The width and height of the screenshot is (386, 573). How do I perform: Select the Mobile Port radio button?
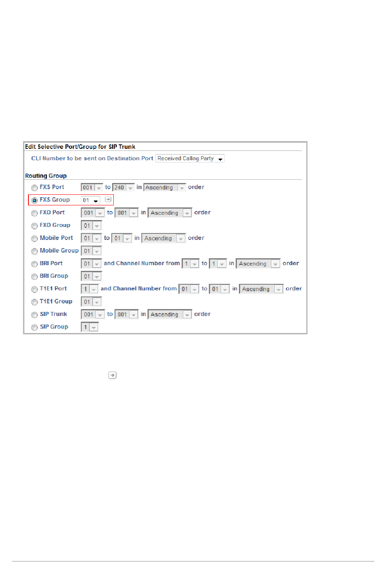point(35,239)
